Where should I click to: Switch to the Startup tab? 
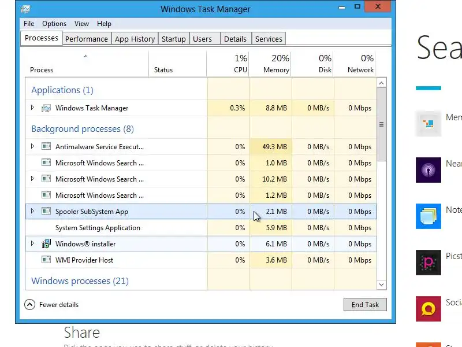click(174, 39)
